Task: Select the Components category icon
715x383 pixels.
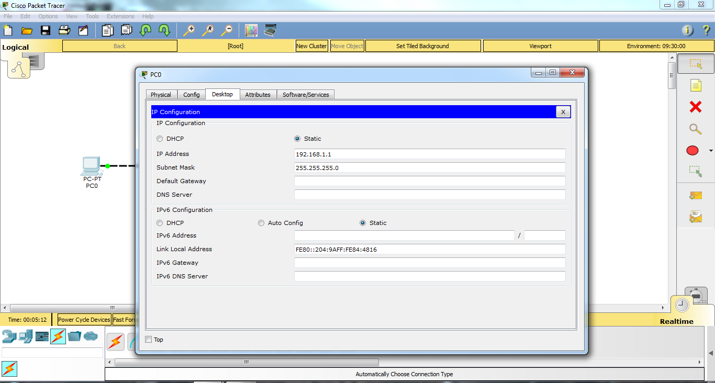Action: click(42, 336)
